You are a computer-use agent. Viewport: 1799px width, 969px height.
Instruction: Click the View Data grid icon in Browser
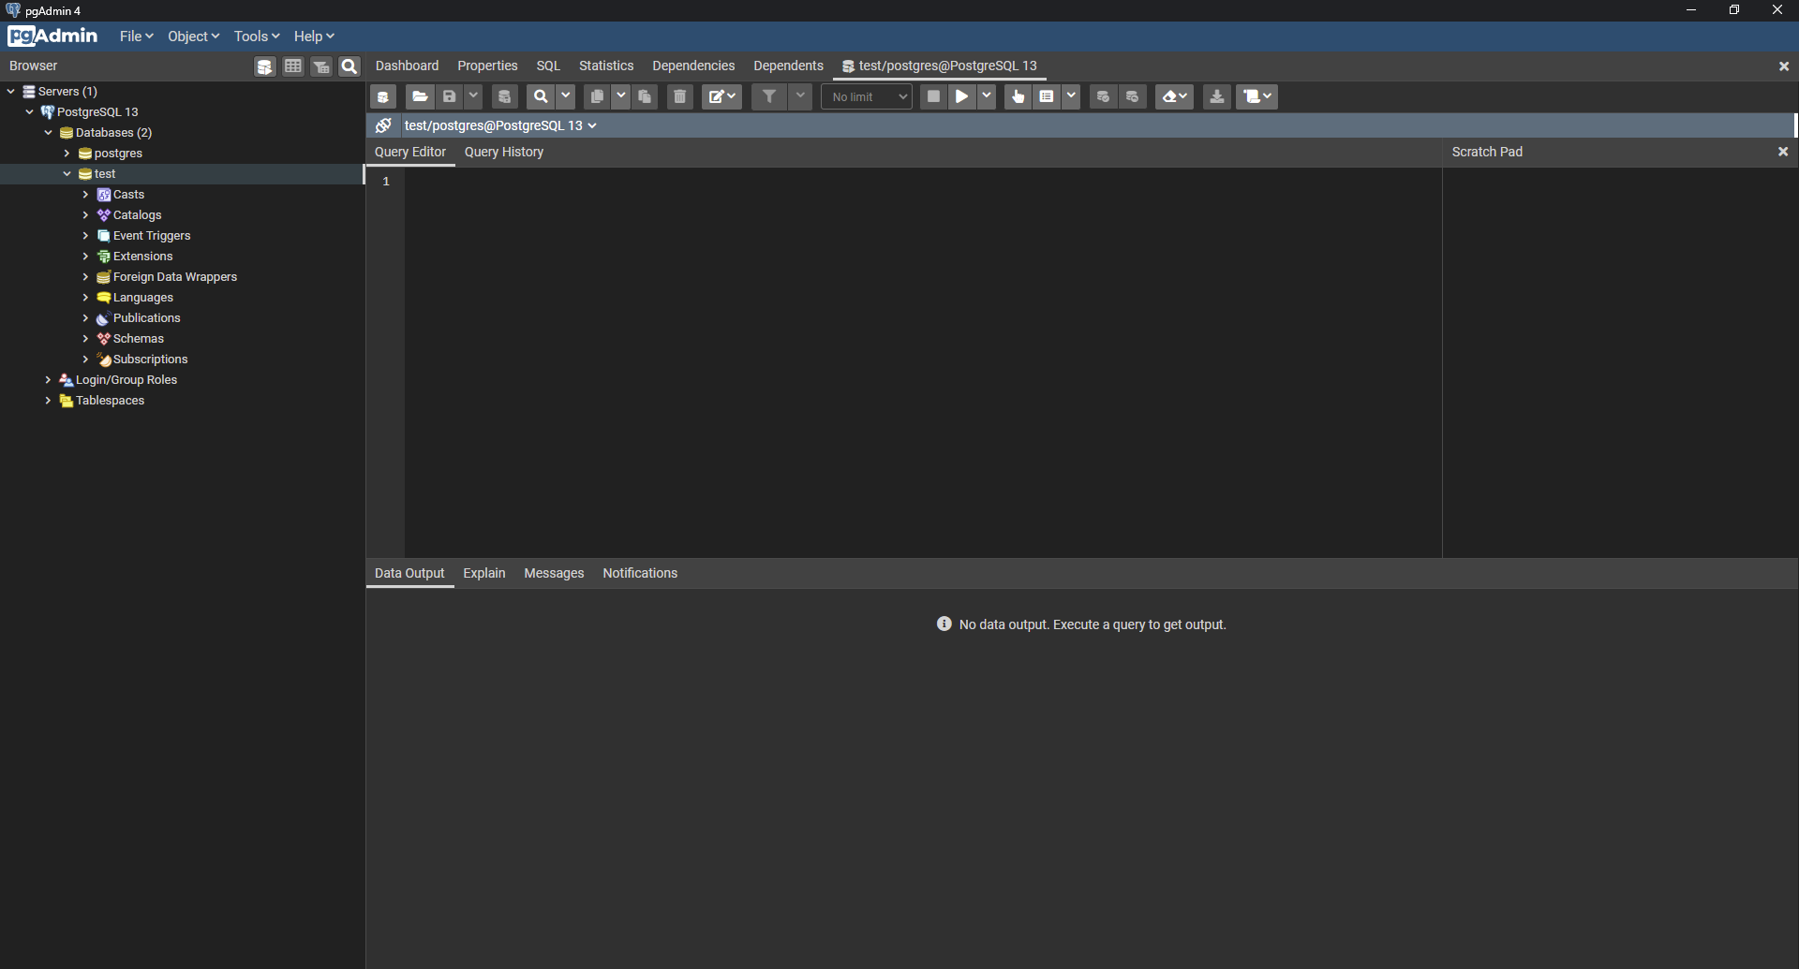pos(293,66)
